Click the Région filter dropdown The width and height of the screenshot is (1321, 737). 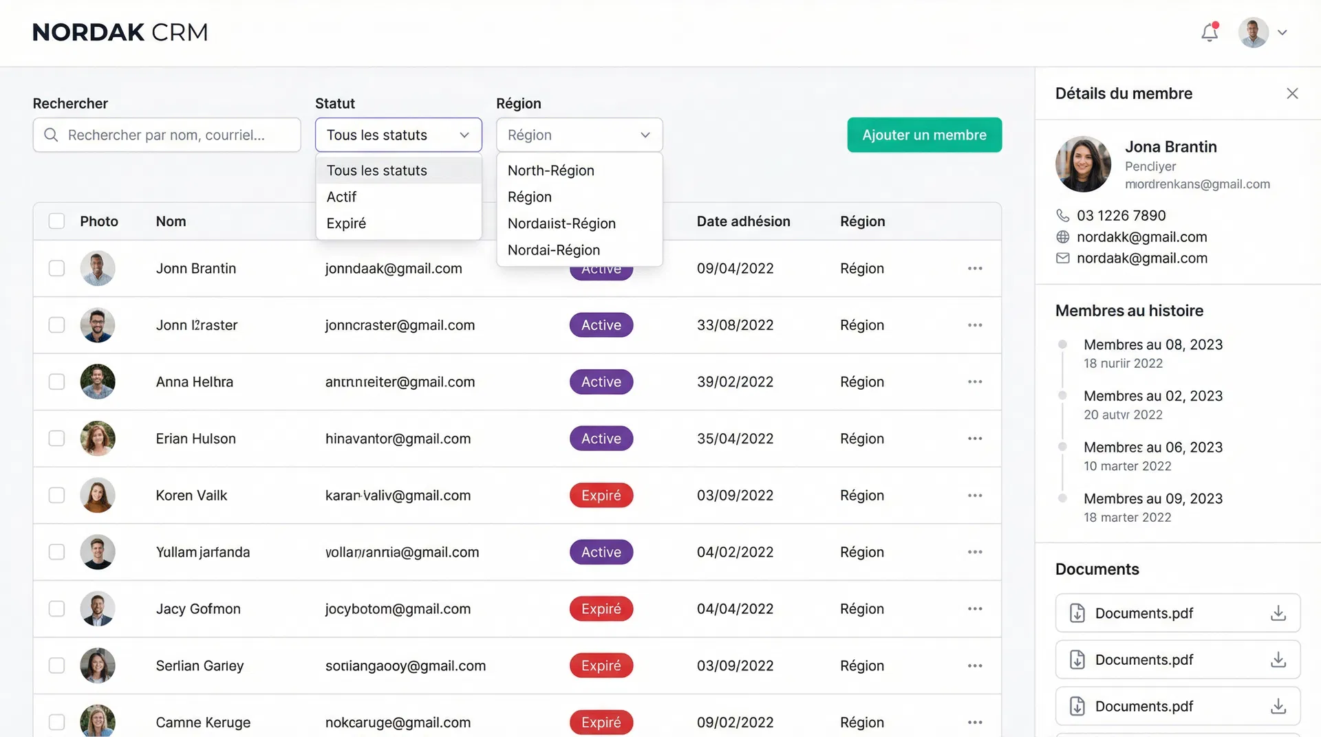579,135
